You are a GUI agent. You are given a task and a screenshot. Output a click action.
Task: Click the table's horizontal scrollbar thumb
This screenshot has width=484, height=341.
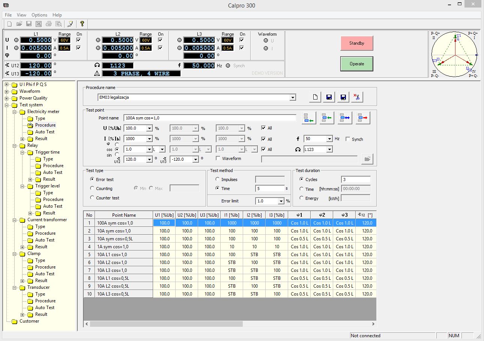pos(166,324)
